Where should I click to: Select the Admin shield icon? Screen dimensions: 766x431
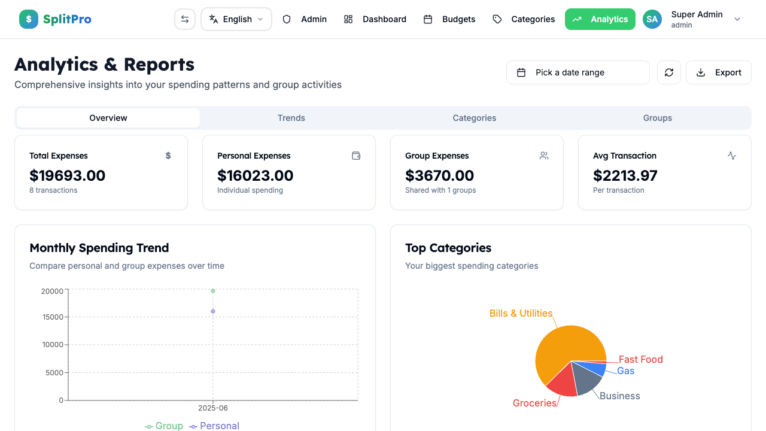[x=287, y=19]
